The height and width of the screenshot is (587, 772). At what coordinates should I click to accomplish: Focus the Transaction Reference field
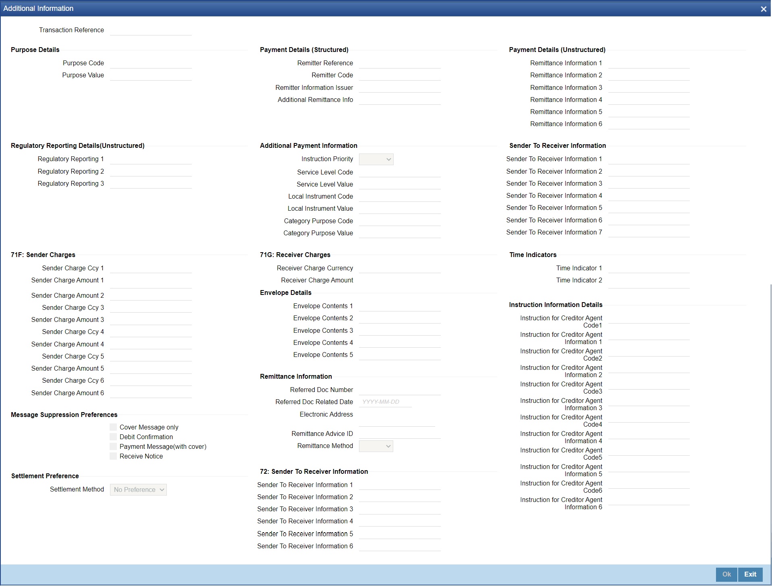pyautogui.click(x=151, y=30)
